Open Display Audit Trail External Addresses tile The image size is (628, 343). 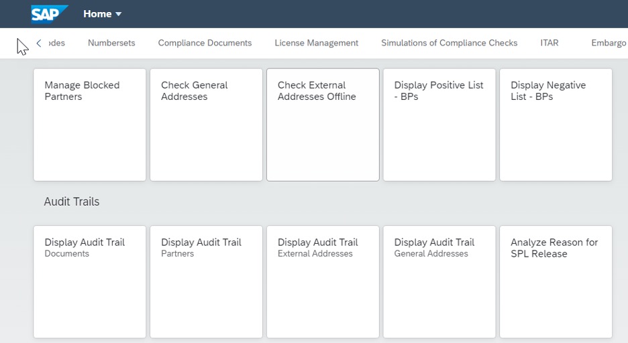(323, 282)
